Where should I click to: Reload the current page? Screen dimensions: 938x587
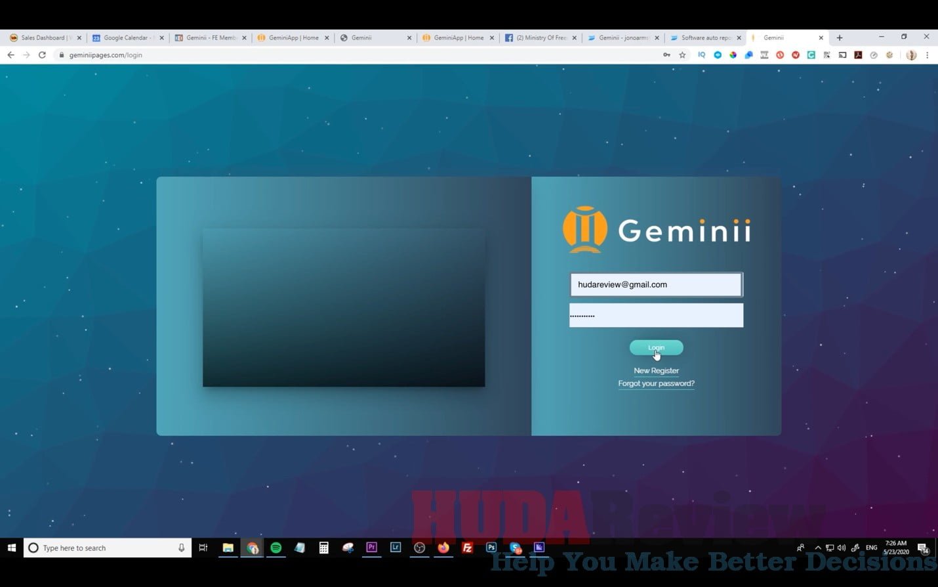click(x=42, y=55)
